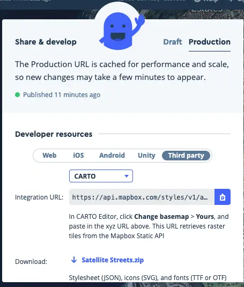Click the Share & develop heading
The width and height of the screenshot is (244, 287).
tap(46, 42)
